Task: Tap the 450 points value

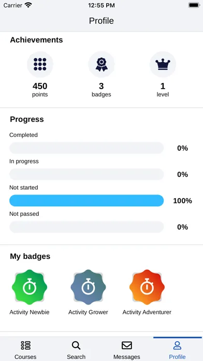Action: point(40,86)
